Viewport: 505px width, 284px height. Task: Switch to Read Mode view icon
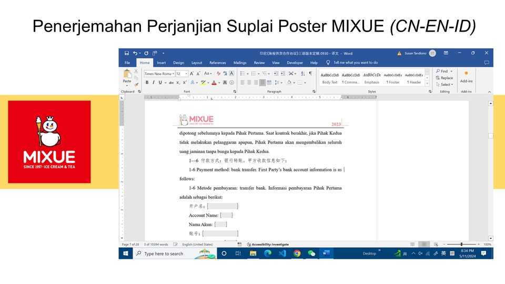[x=412, y=245]
